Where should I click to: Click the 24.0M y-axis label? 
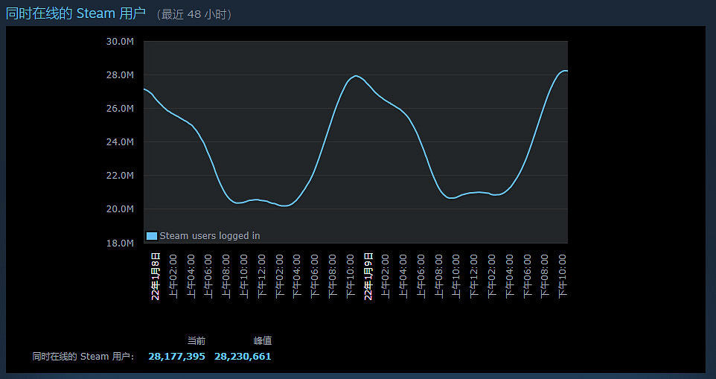pos(120,142)
